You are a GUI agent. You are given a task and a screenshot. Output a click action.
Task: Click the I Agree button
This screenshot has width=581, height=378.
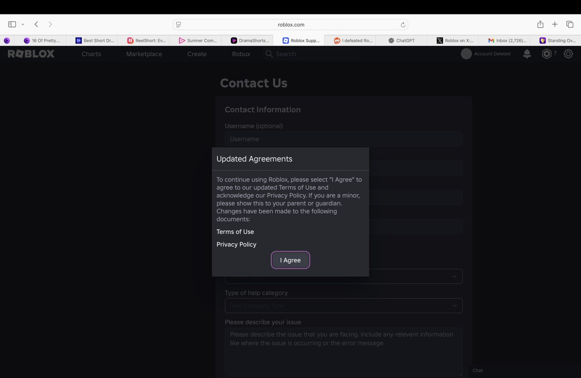tap(290, 260)
